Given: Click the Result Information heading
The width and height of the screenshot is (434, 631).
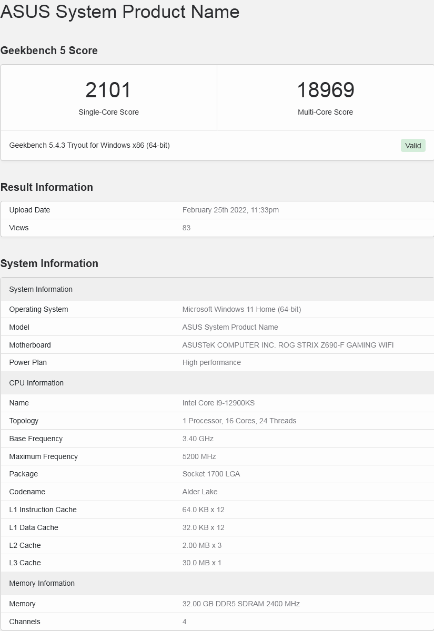Looking at the screenshot, I should (x=47, y=187).
